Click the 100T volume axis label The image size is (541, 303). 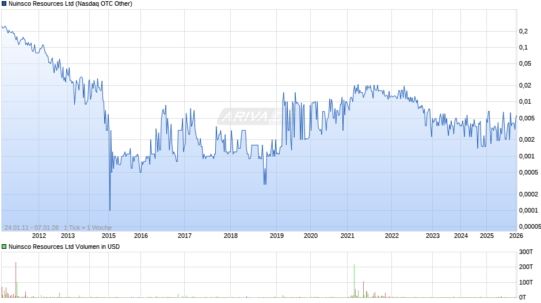pos(526,282)
